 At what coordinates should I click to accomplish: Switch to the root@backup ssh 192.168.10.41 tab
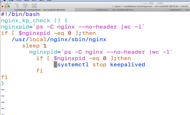click(x=112, y=10)
